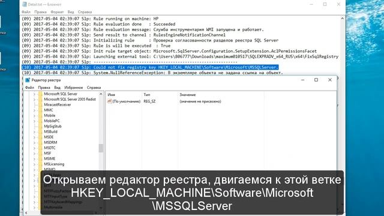This screenshot has width=384, height=216.
Task: Click up arrow of registry tree scrollbar
Action: point(101,94)
